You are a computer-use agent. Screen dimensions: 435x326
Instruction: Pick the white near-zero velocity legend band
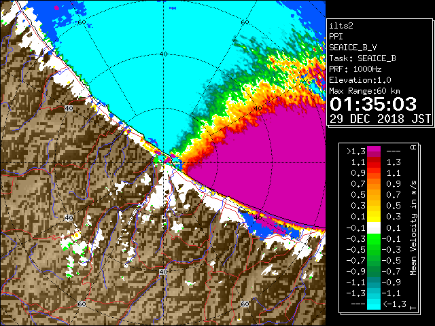click(374, 228)
